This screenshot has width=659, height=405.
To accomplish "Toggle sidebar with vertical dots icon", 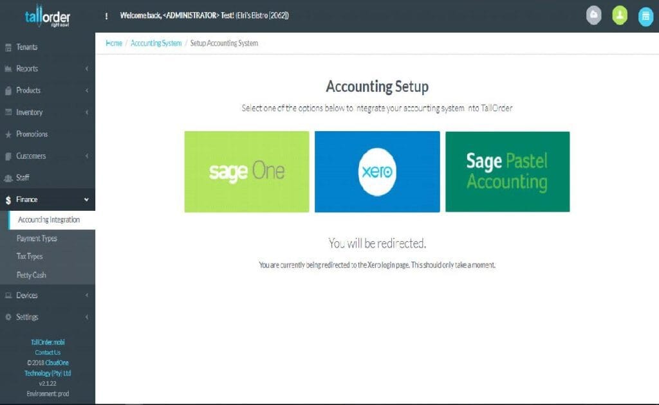I will [106, 16].
